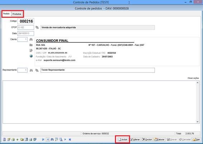Click the Incluir button
Viewport: 203px width, 144px height.
(123, 139)
